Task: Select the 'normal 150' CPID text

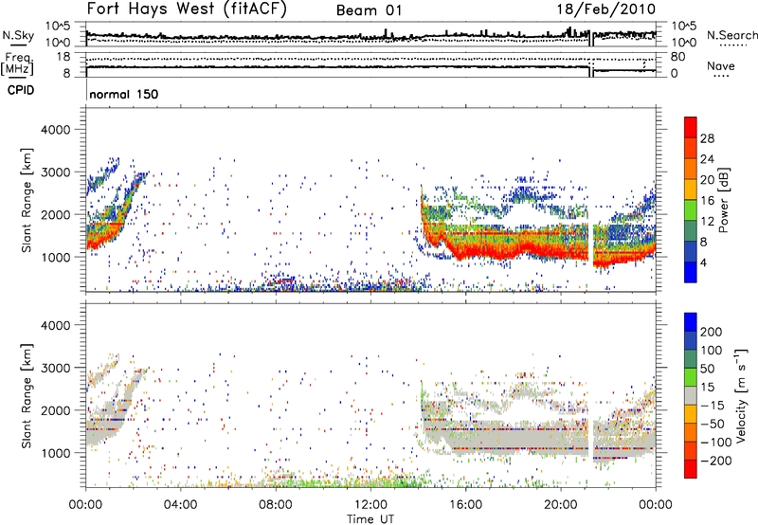Action: coord(124,94)
